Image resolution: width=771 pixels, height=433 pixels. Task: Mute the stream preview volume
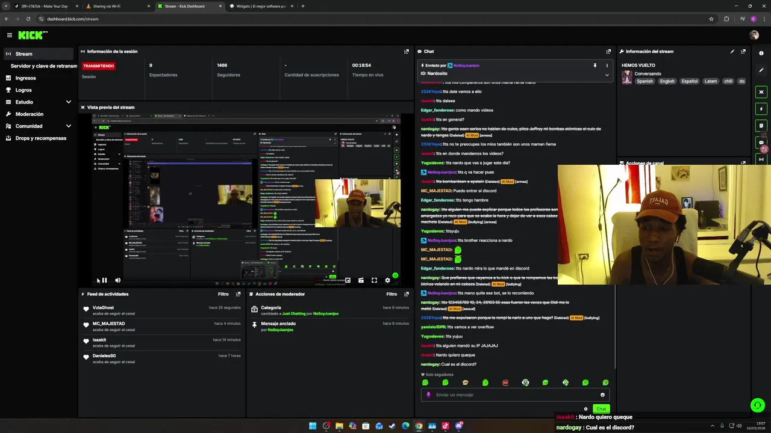(x=117, y=280)
